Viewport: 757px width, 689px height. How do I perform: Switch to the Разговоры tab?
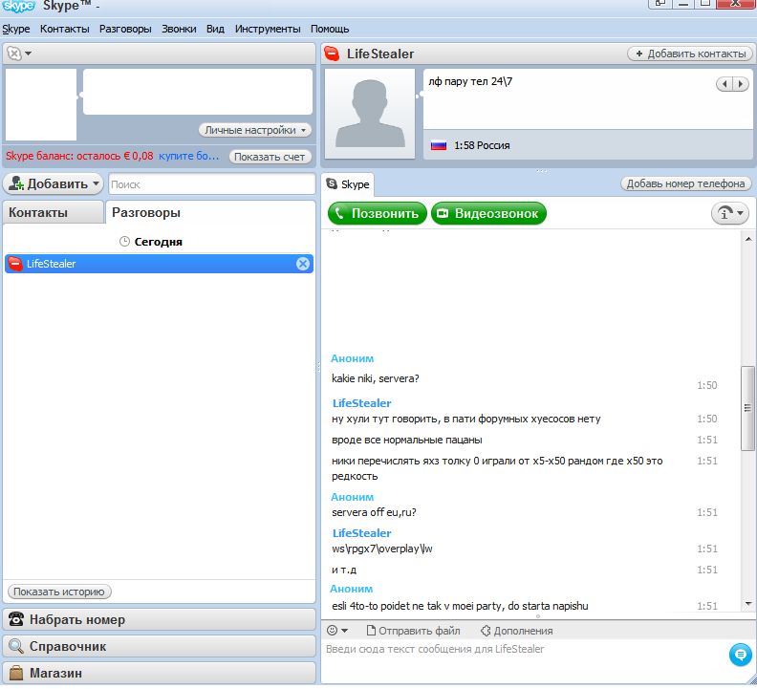click(x=210, y=212)
